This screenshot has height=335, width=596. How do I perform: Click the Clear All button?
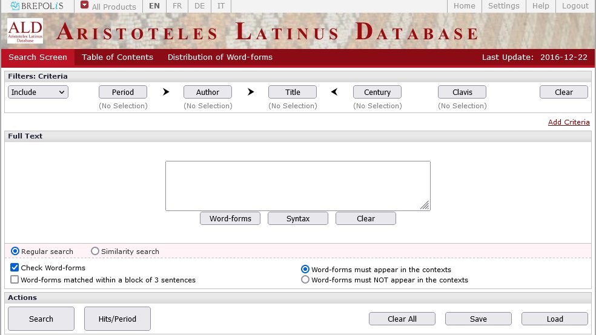402,319
